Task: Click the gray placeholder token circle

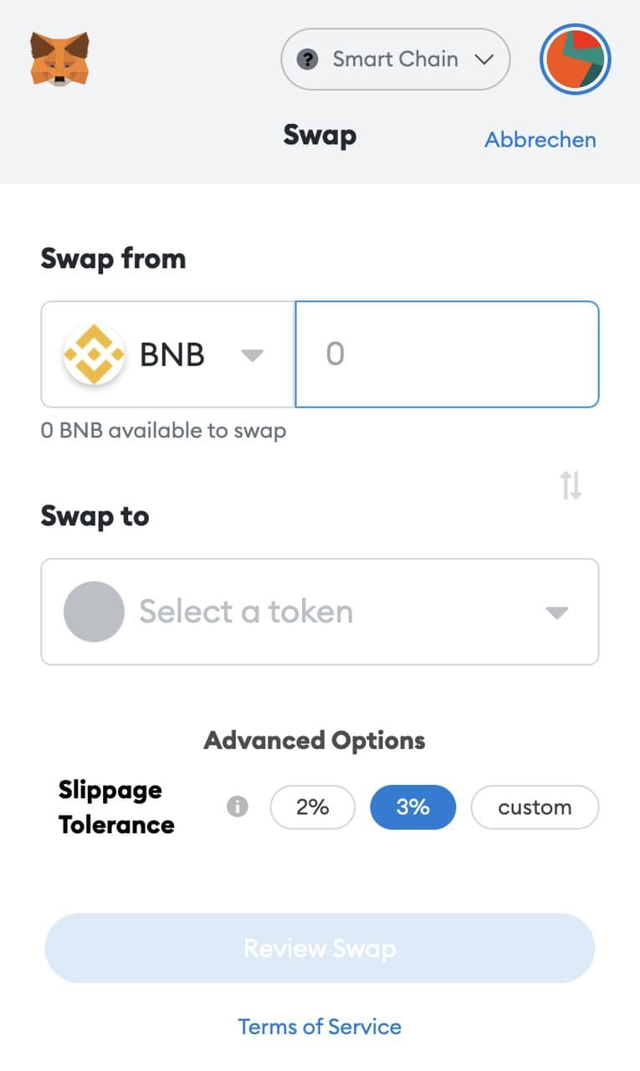Action: (95, 612)
